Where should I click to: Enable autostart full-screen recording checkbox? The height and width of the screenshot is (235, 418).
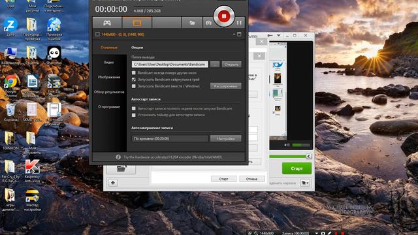pos(133,108)
